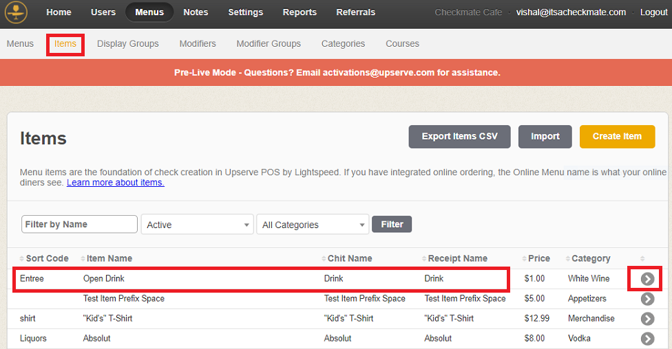
Task: Apply the Filter button
Action: coord(392,224)
